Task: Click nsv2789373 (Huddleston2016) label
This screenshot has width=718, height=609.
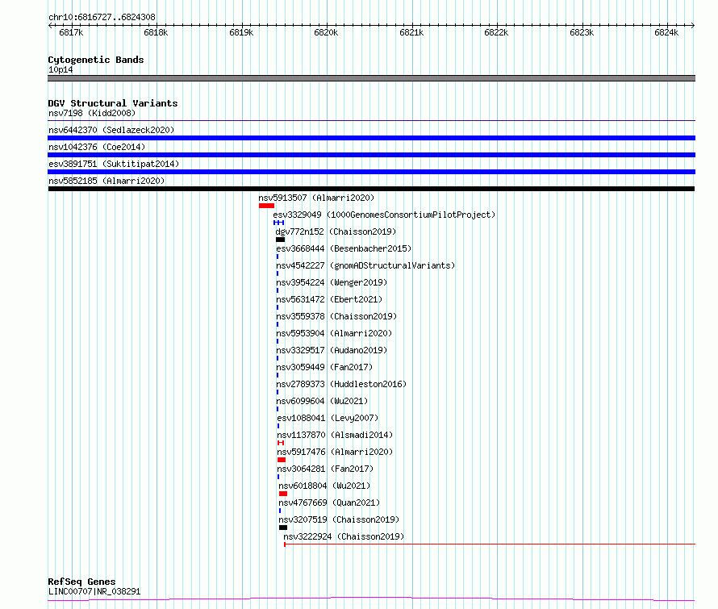Action: coord(341,384)
